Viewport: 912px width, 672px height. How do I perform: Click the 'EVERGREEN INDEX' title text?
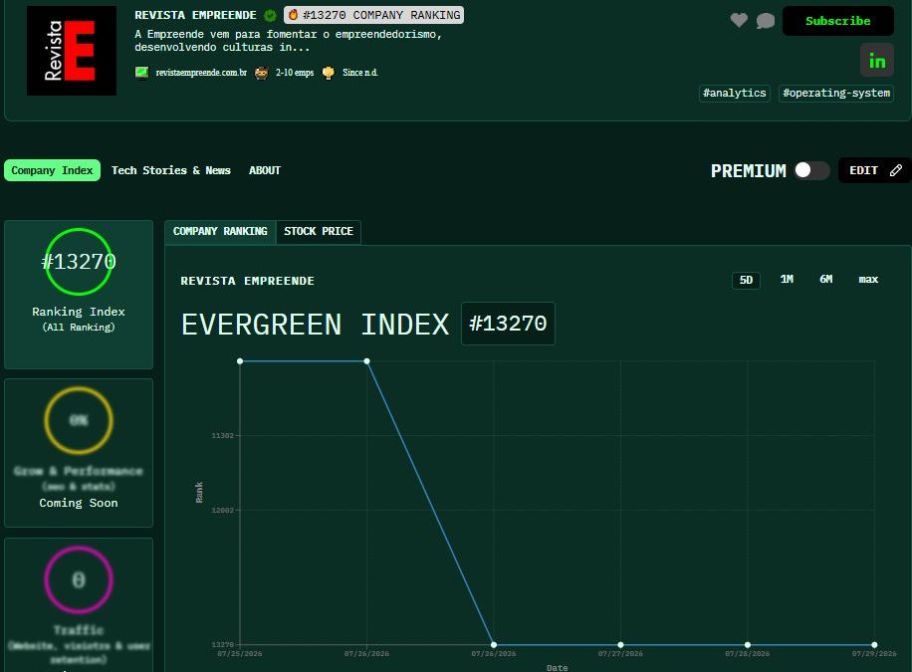[315, 325]
